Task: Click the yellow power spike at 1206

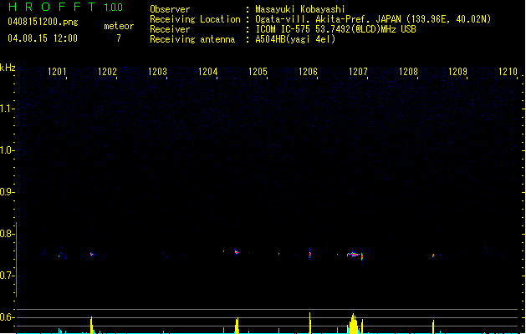Action: (x=310, y=323)
